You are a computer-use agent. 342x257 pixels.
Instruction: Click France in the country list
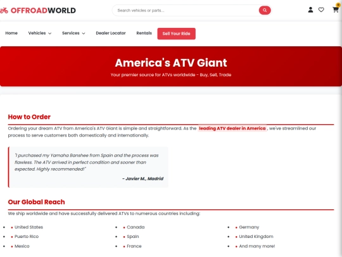pos(134,246)
